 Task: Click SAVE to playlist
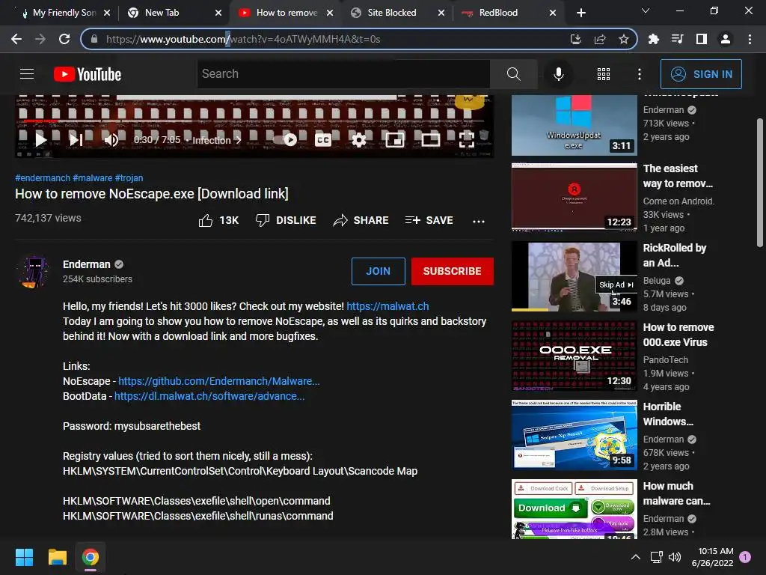pyautogui.click(x=429, y=221)
